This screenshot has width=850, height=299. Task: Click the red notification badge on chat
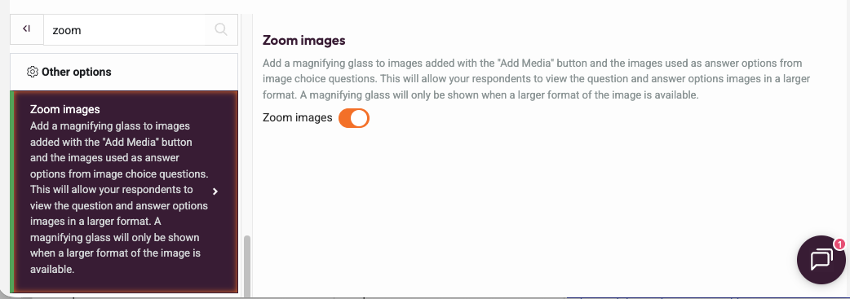tap(839, 245)
